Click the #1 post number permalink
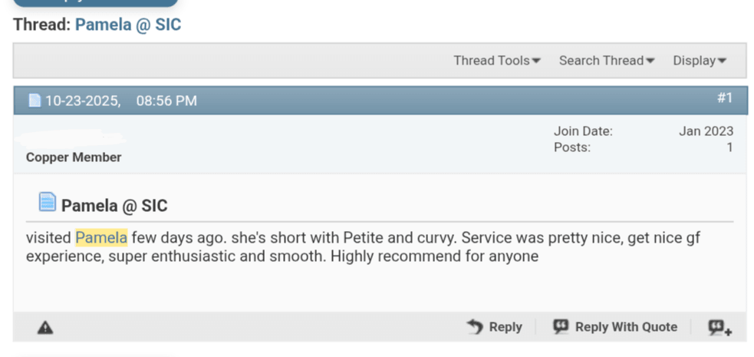Image resolution: width=754 pixels, height=357 pixels. click(724, 98)
